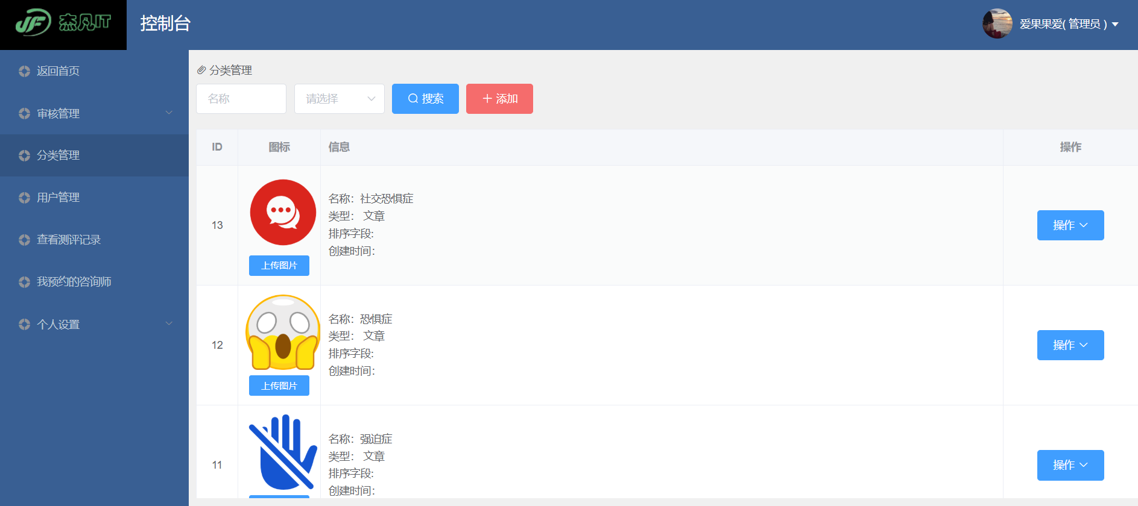
Task: Focus the 名称 search input
Action: coord(241,99)
